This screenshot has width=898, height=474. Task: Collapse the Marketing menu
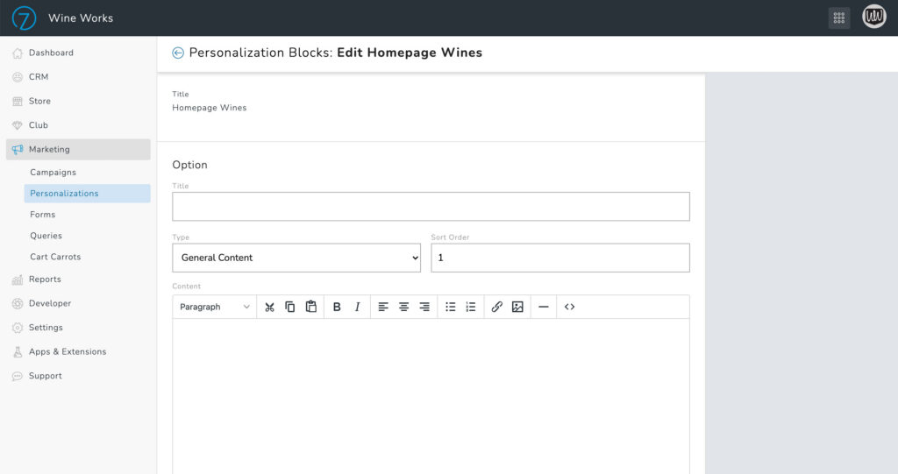pos(78,150)
